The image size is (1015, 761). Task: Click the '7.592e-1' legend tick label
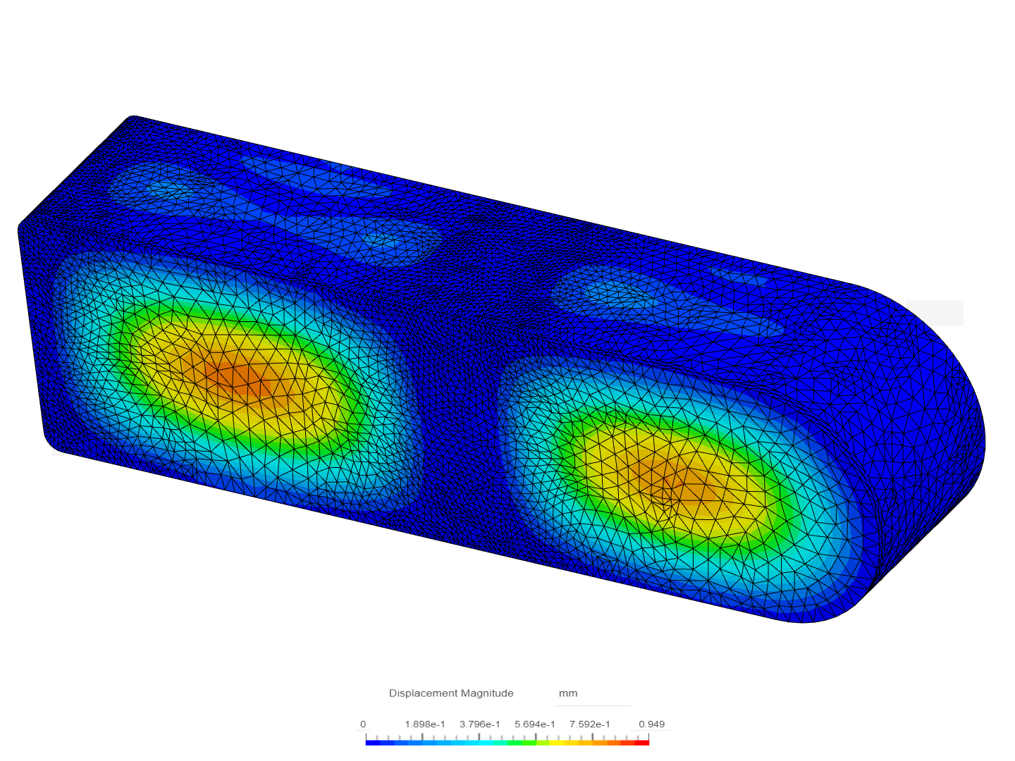tap(590, 724)
